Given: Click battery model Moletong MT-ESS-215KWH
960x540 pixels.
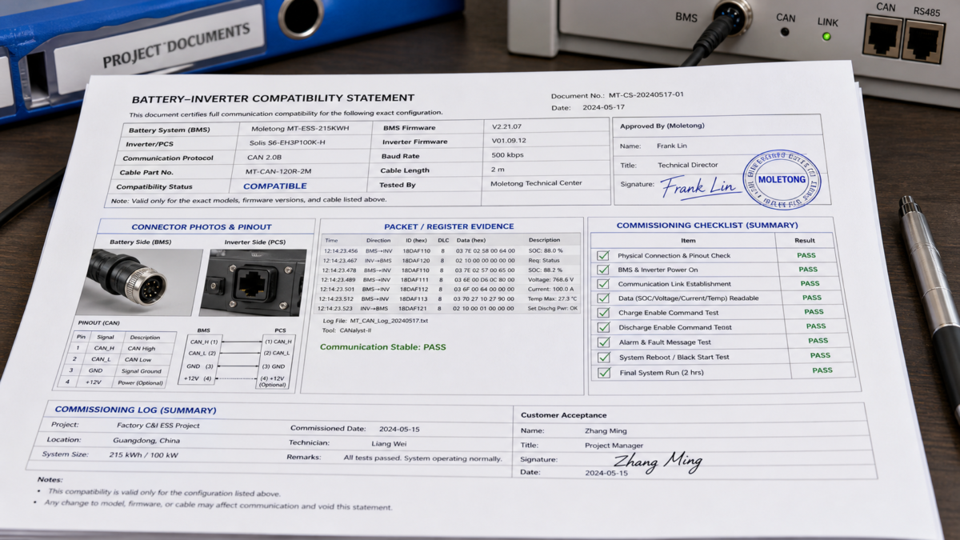Looking at the screenshot, I should coord(300,128).
